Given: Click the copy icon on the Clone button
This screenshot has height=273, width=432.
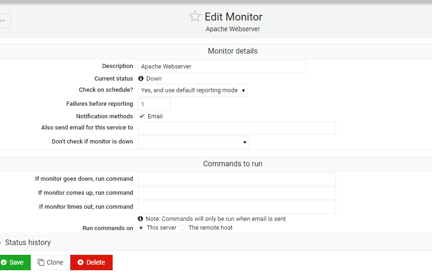Looking at the screenshot, I should point(41,262).
